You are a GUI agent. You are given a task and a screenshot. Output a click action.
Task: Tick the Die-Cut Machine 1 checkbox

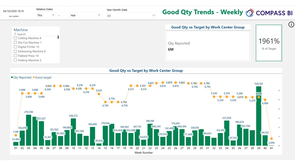[15, 43]
